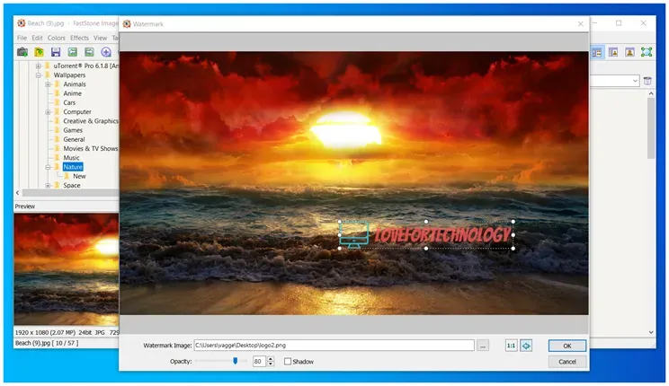Screen dimensions: 669x386
Task: Click the Watermark Image path field
Action: [334, 345]
